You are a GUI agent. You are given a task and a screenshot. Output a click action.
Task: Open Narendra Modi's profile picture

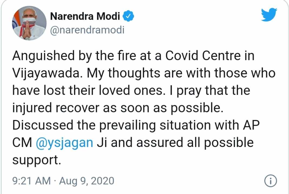coord(29,23)
